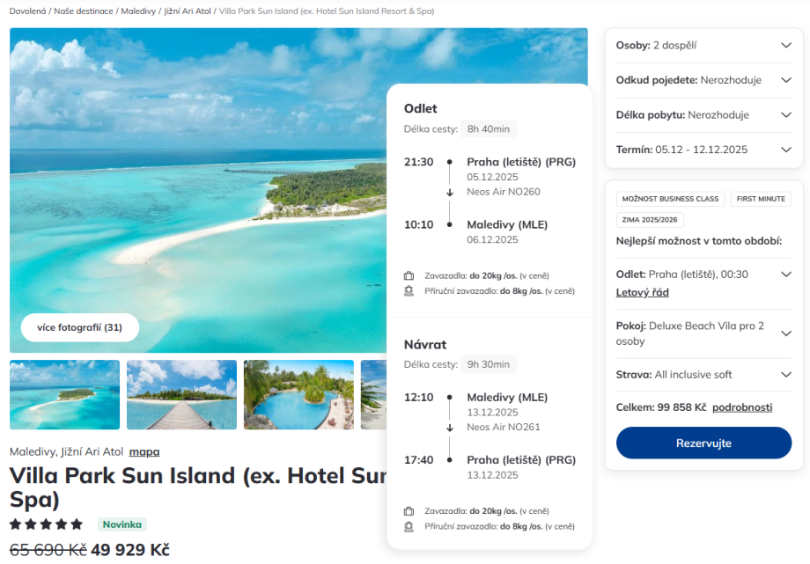Select the swimming pool photo thumbnail
Image resolution: width=810 pixels, height=564 pixels.
coord(298,394)
